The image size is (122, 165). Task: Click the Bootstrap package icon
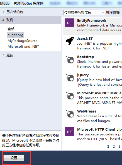pyautogui.click(x=70, y=59)
